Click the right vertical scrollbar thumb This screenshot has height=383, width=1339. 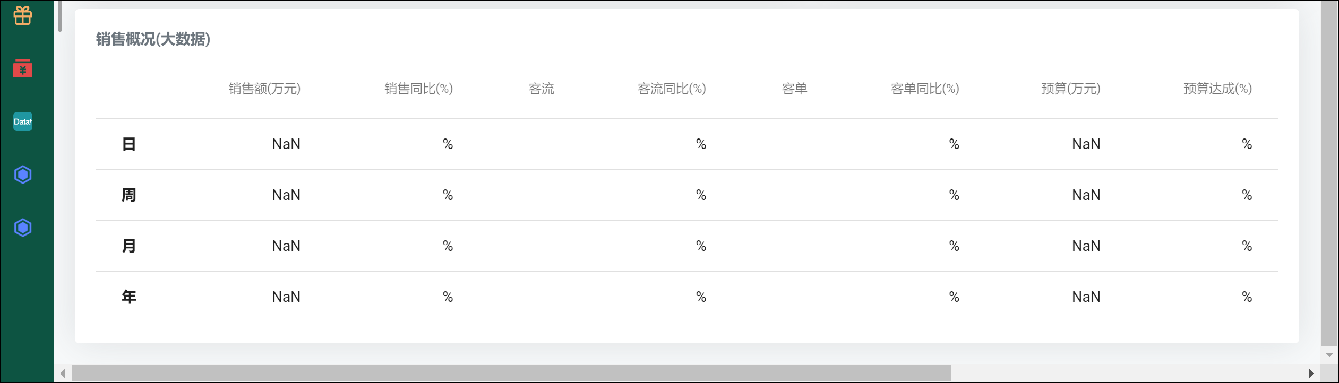pyautogui.click(x=1329, y=173)
